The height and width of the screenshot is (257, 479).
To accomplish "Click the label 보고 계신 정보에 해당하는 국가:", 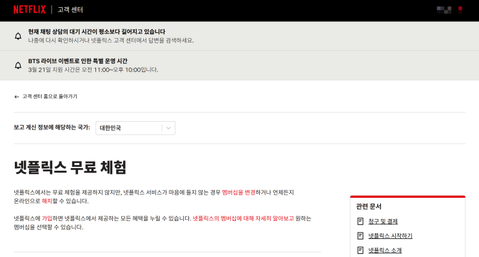I will [x=52, y=128].
